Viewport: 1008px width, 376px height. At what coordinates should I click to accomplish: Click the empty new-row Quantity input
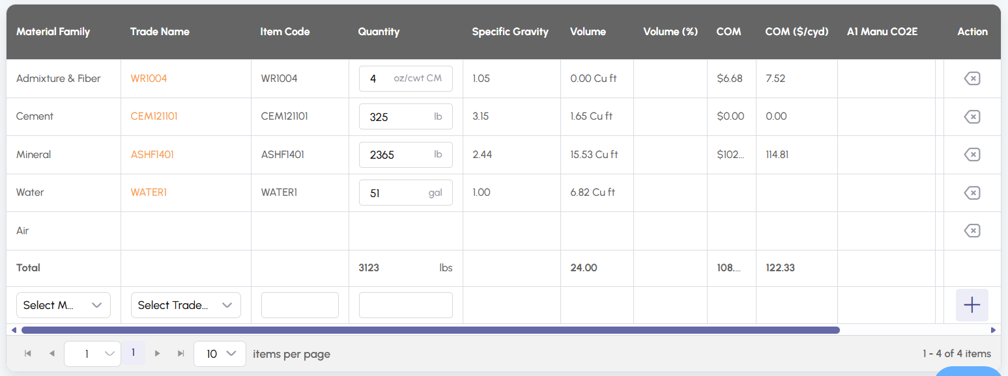406,305
